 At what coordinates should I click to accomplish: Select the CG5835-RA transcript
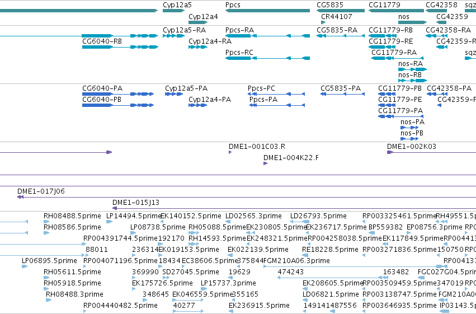click(340, 36)
